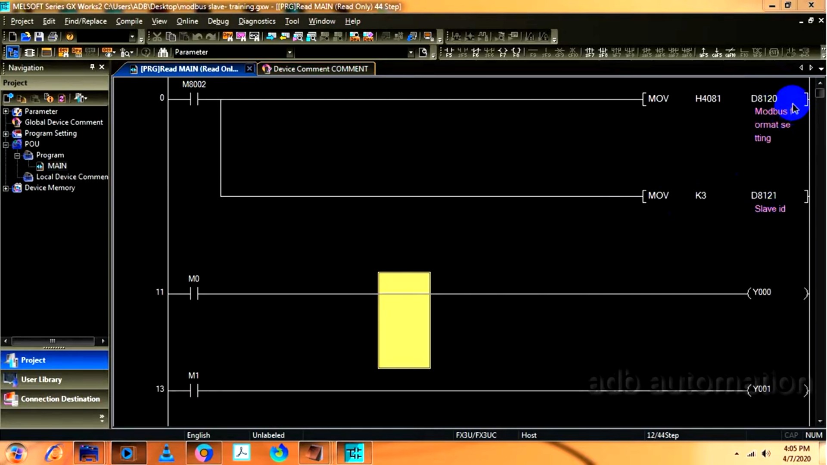827x465 pixels.
Task: Open the tab list dropdown arrow
Action: pos(821,68)
